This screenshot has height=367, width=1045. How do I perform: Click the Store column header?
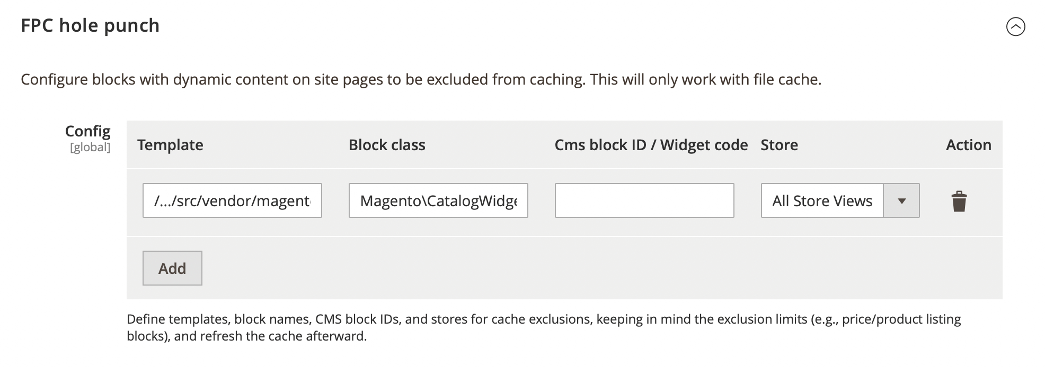(x=779, y=145)
